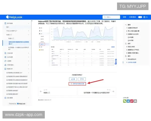151x121 pixels.
Task: Click the 站点设置 gear icon
Action: 5,57
